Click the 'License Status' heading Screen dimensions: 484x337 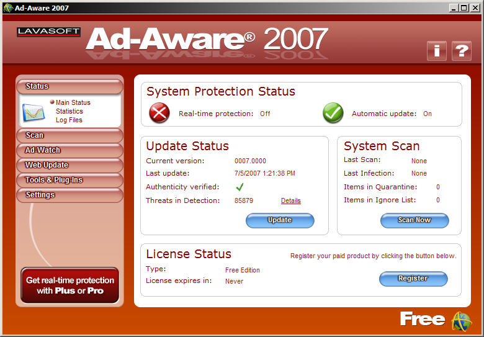tap(189, 254)
